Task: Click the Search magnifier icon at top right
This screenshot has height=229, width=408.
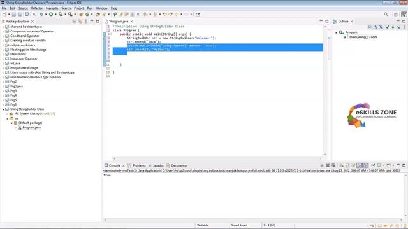Action: (386, 15)
